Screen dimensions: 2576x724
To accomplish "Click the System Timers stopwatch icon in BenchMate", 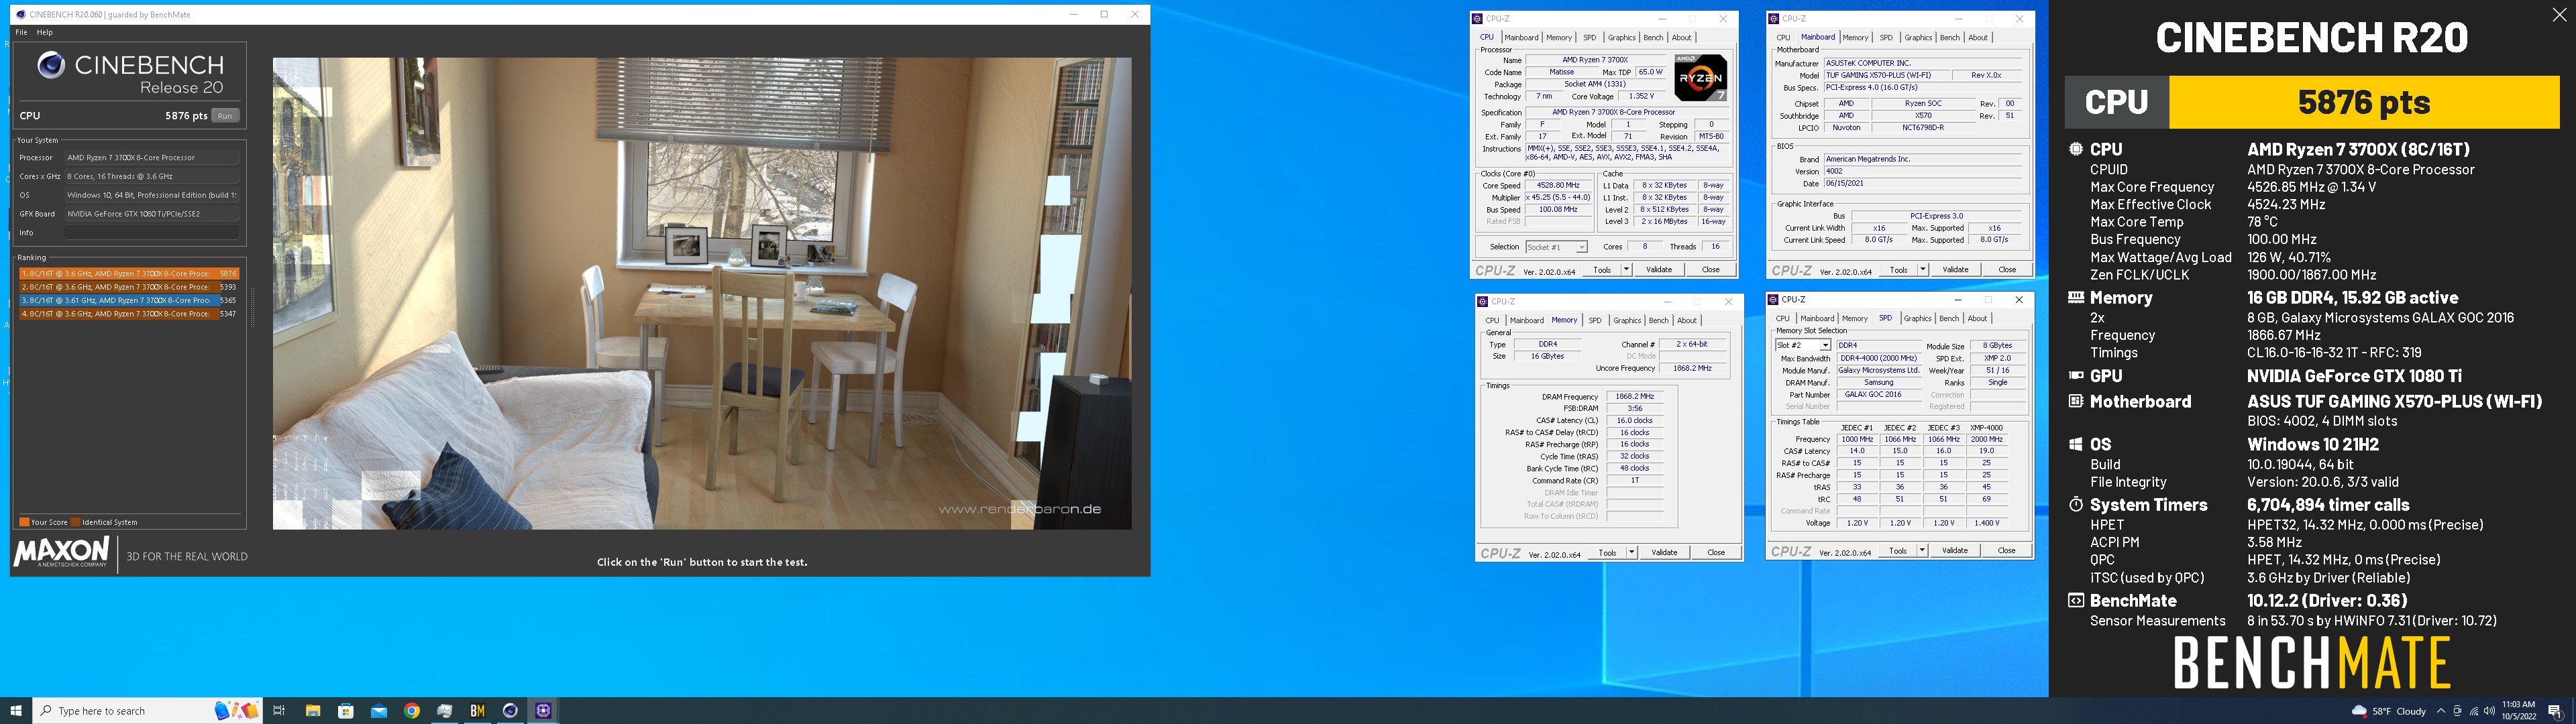I will click(x=2076, y=504).
